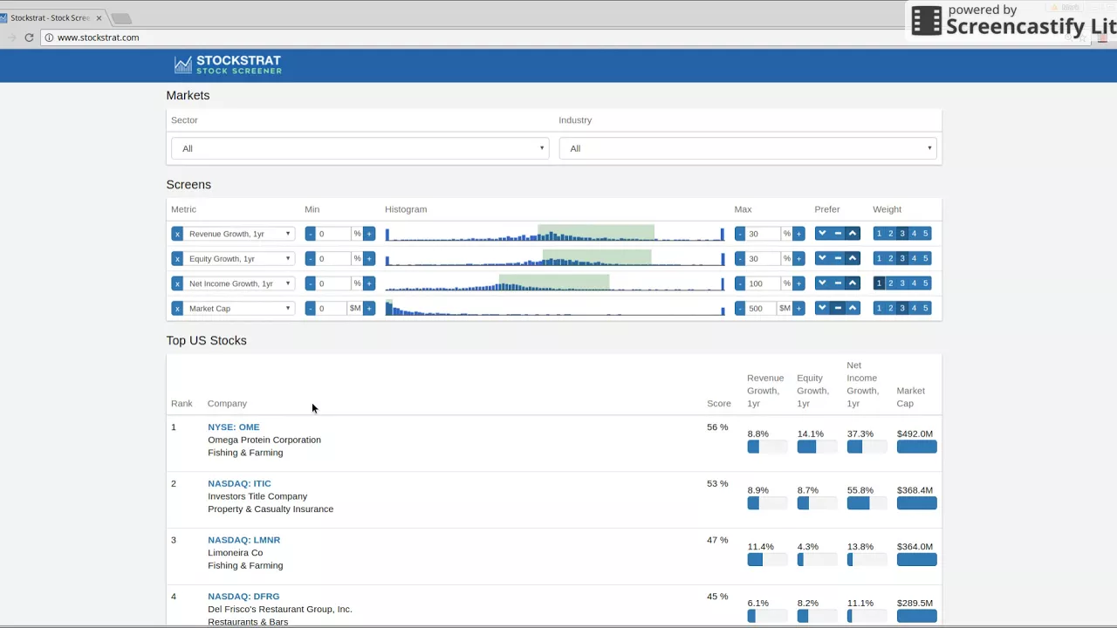Increase Equity Growth maximum value
The height and width of the screenshot is (628, 1117).
point(798,258)
